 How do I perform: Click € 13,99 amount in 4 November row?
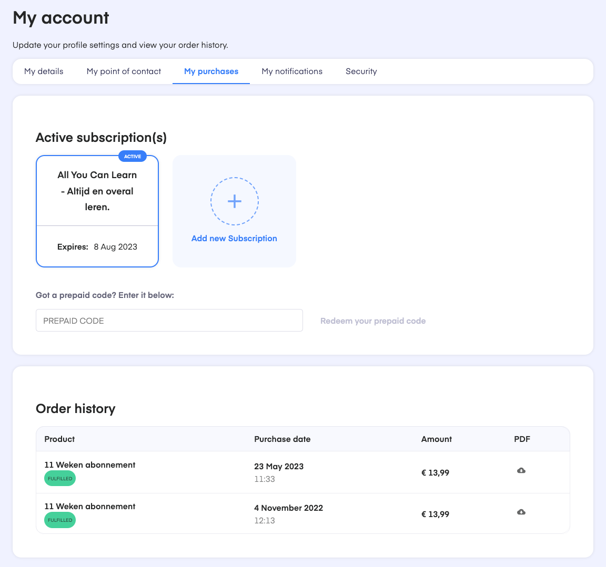435,514
